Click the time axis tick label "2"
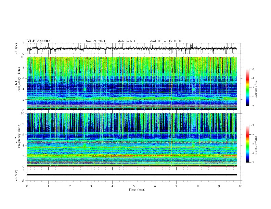This screenshot has height=209, width=271. coord(70,186)
